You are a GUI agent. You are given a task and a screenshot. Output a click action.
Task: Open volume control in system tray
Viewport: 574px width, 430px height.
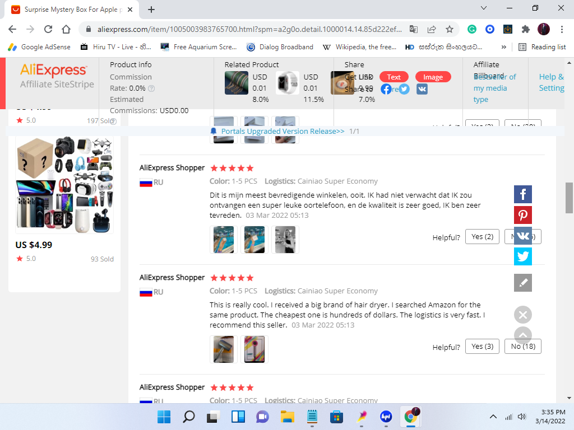coord(522,417)
